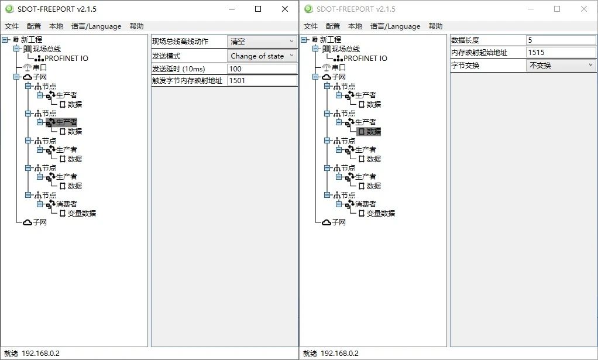Collapse the highlighted 生产者 branch in the left window
Screen dimensions: 598x360
tap(40, 122)
